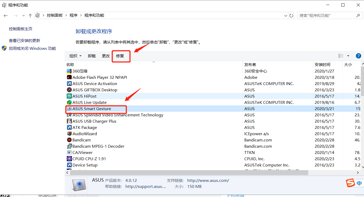Click the ASUS Smart Gesture row icon
This screenshot has width=364, height=197.
click(69, 109)
